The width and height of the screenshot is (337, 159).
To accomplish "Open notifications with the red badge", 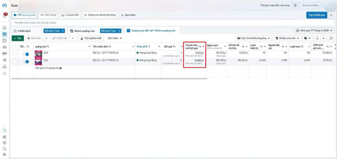I will 5,15.
